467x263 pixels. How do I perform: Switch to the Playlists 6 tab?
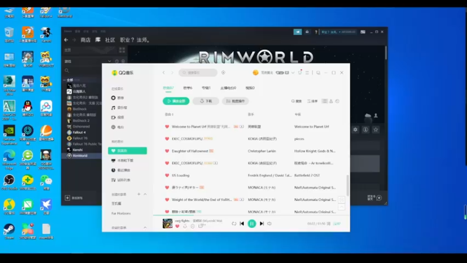coord(187,88)
